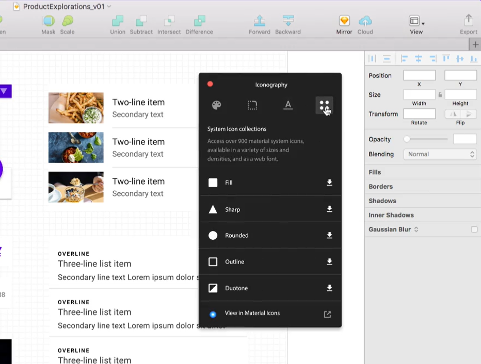
Task: Switch to typography tab in plugin panel
Action: coord(288,105)
